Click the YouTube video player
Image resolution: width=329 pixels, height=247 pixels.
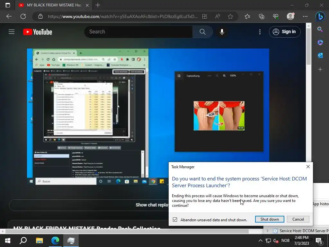pyautogui.click(x=148, y=116)
